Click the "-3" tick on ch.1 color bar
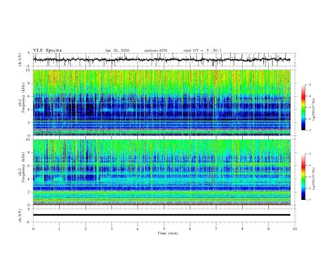The width and height of the screenshot is (332, 257). [309, 84]
